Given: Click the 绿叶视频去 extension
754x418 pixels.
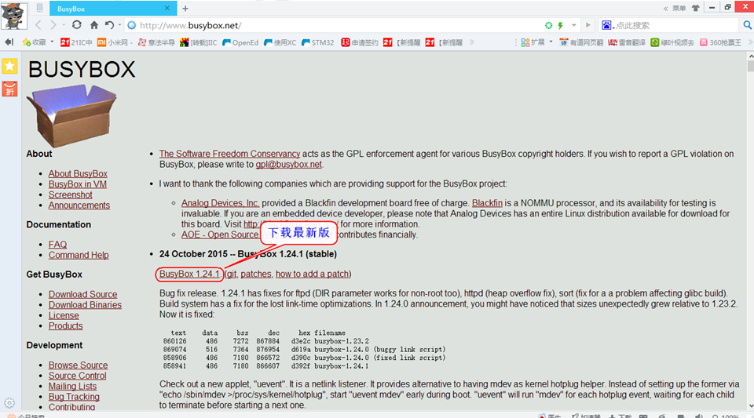Looking at the screenshot, I should [672, 42].
